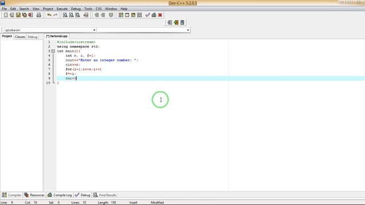Click the for loop on line 7
Screen dimensions: 365x205
pos(83,69)
